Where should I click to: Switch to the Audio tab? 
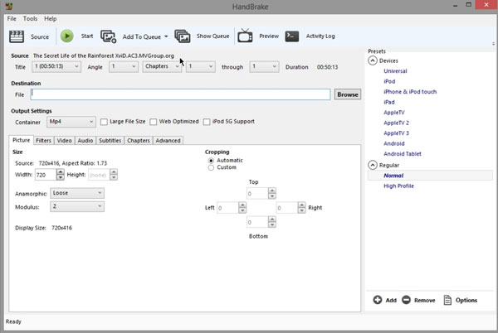click(x=85, y=140)
